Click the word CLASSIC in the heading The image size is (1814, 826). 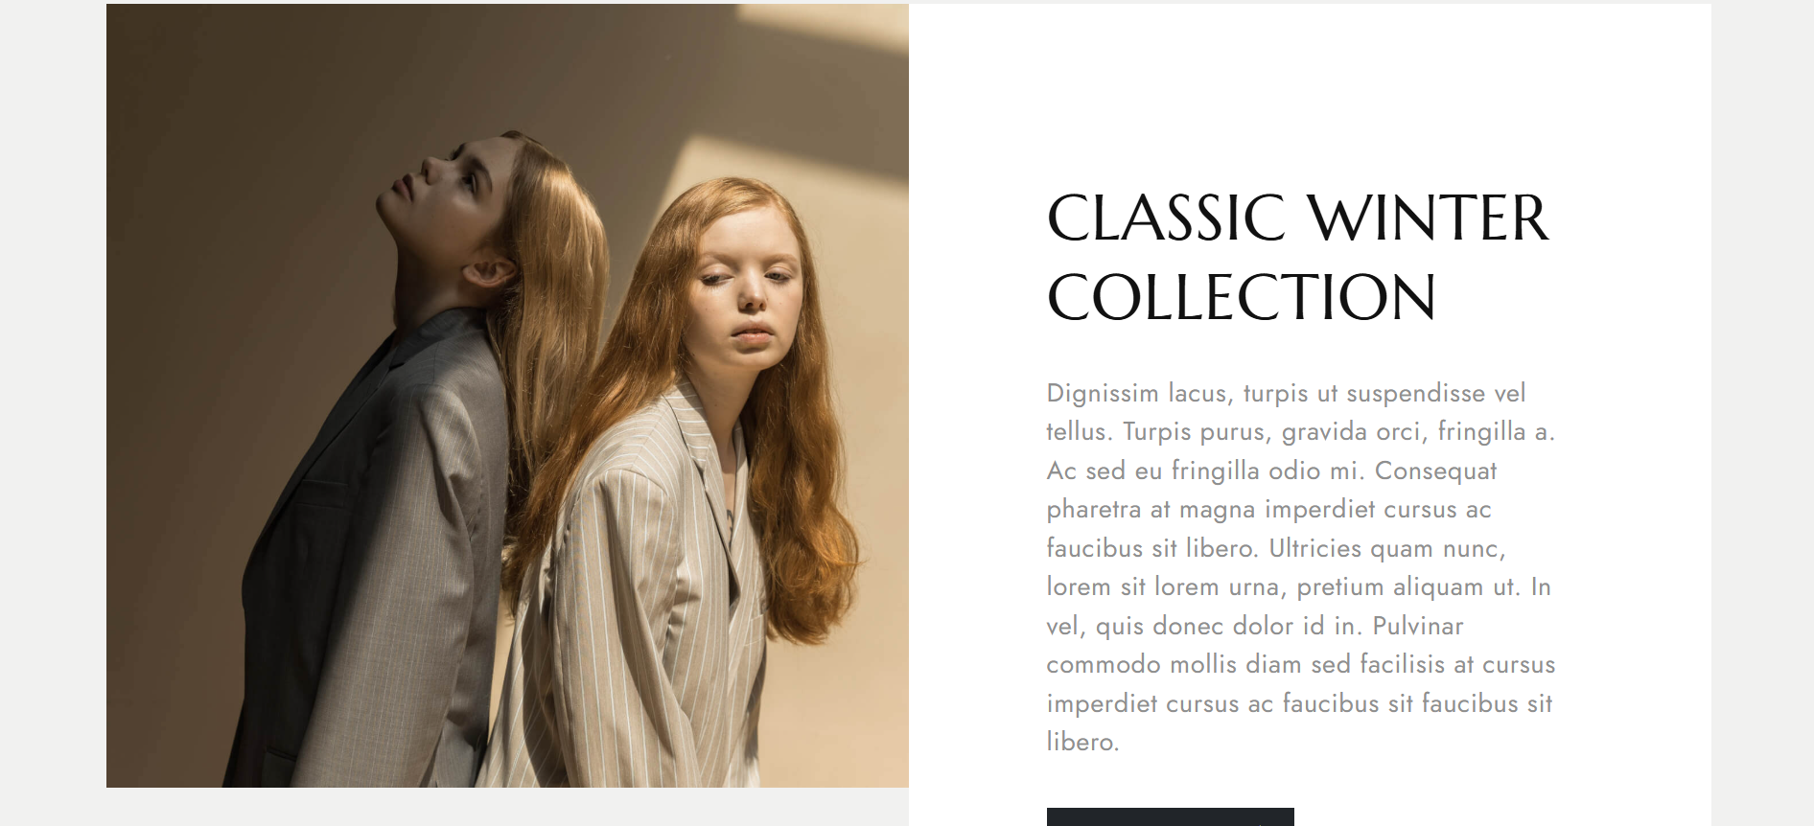1166,218
